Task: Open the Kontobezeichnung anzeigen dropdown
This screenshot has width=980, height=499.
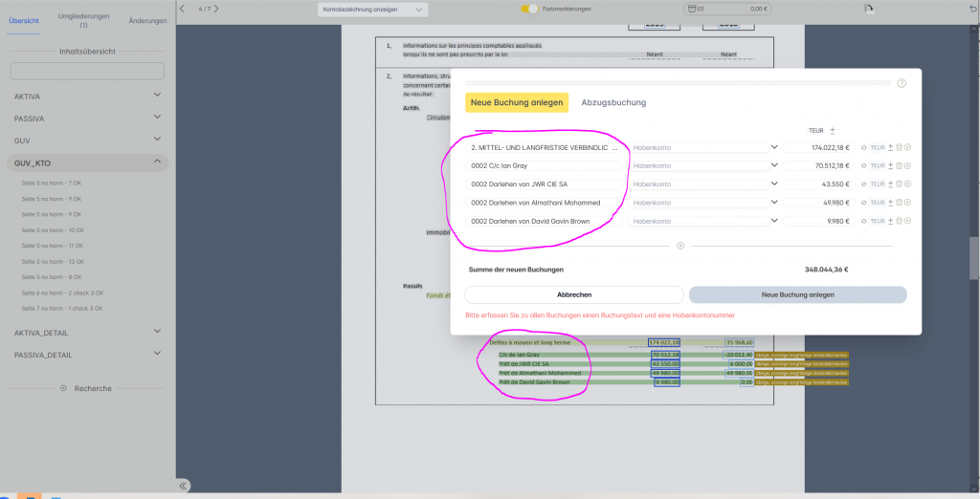Action: pos(373,10)
